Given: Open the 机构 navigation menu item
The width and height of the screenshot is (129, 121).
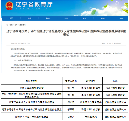Looking at the screenshot, I should pos(29,18).
